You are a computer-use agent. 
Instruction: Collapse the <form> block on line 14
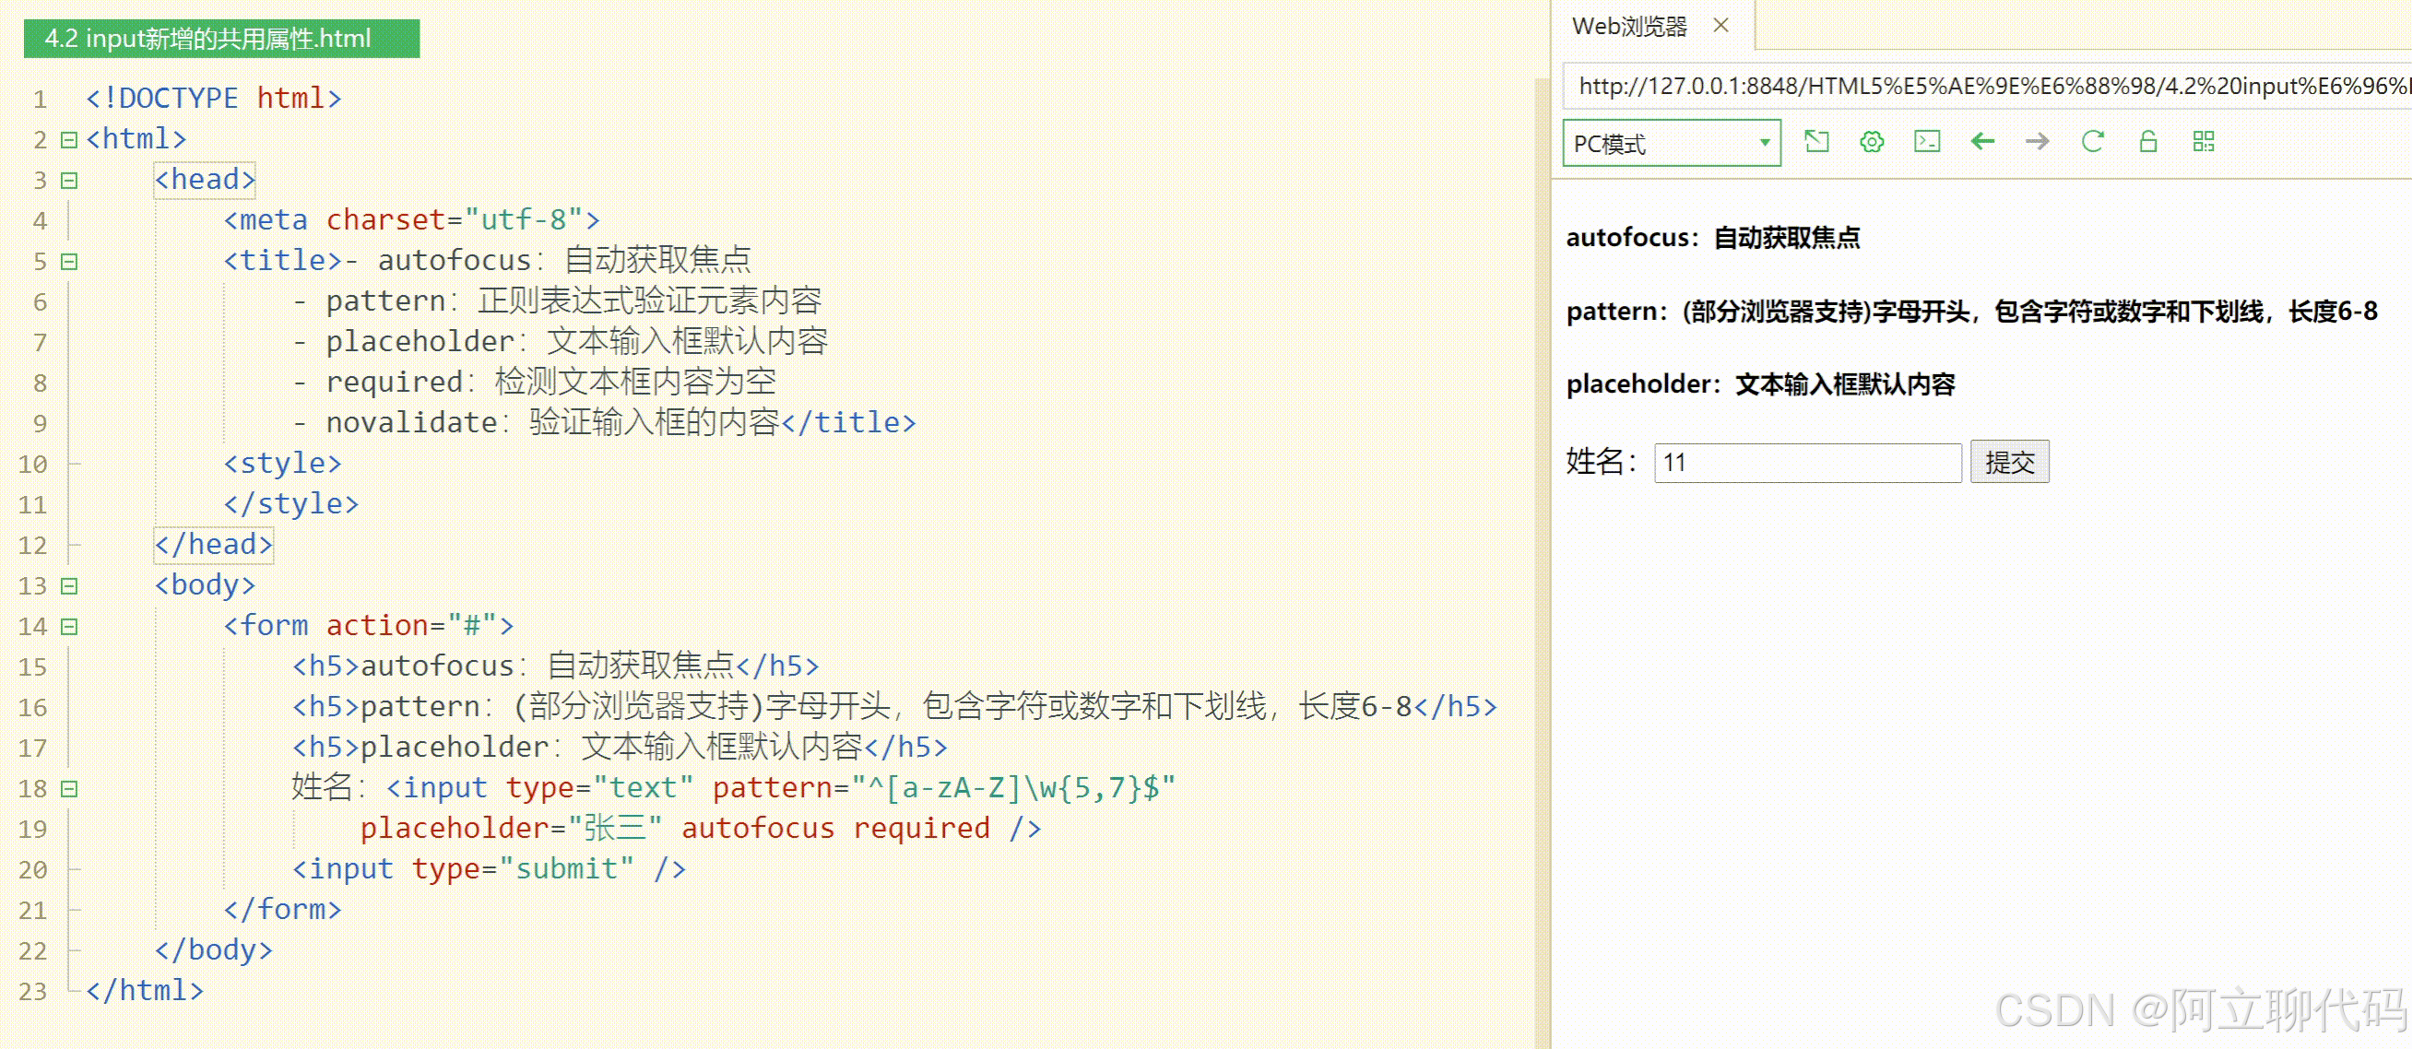[x=68, y=627]
